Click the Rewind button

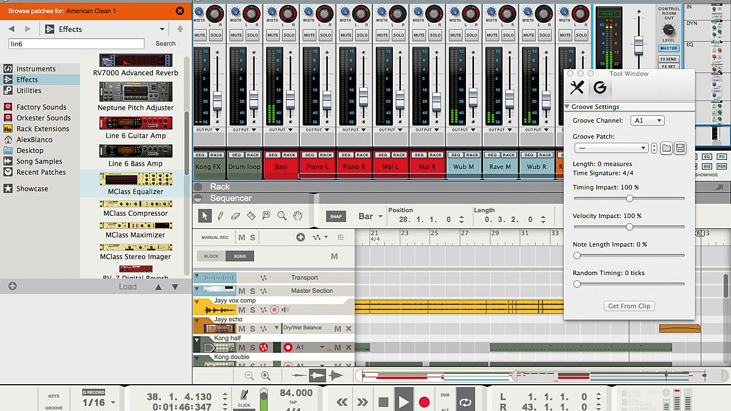tap(342, 402)
